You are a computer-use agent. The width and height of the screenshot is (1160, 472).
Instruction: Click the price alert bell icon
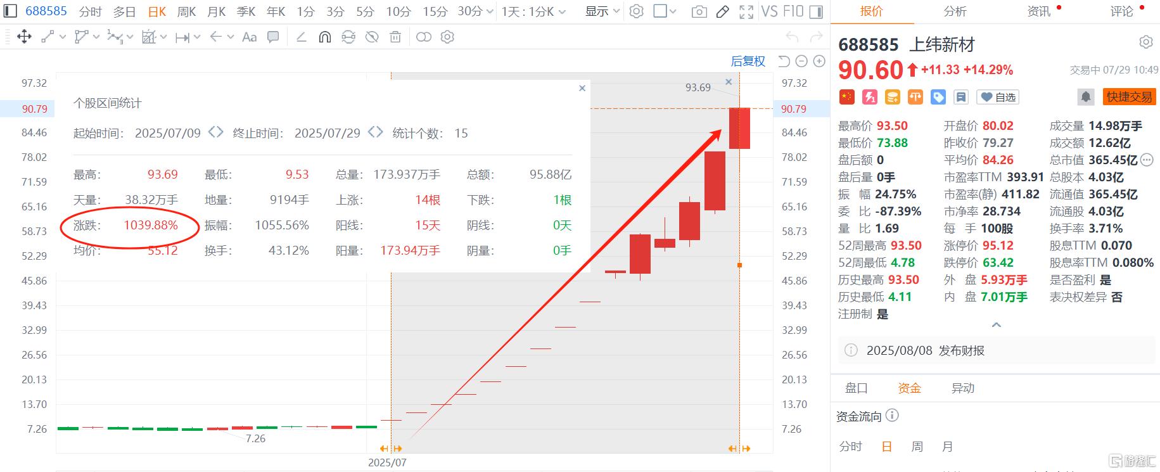pyautogui.click(x=1086, y=97)
